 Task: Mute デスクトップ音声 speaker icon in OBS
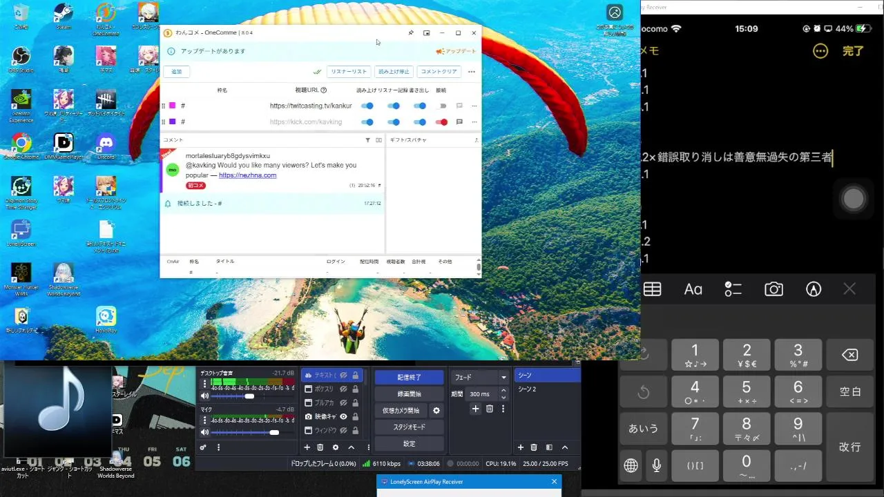[x=204, y=396]
